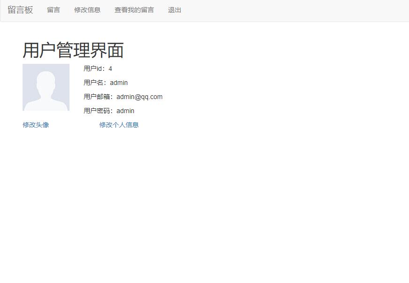Navigate to my messages using 查看我的留言
Screen dimensions: 409x283
(x=134, y=10)
